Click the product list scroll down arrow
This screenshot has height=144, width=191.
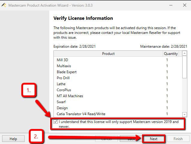184,114
